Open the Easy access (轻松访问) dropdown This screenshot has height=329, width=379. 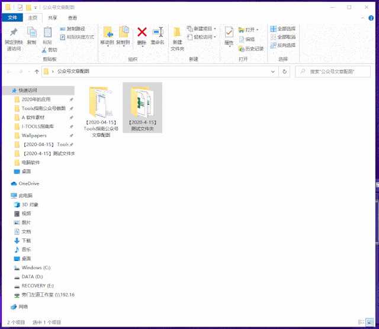point(201,37)
